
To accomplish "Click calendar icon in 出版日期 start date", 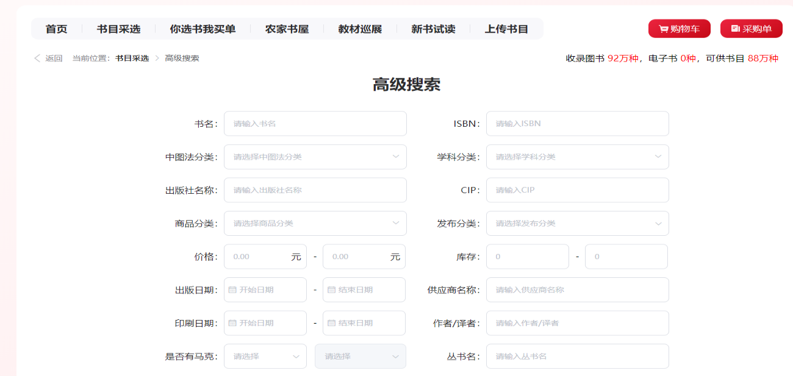I will point(232,290).
